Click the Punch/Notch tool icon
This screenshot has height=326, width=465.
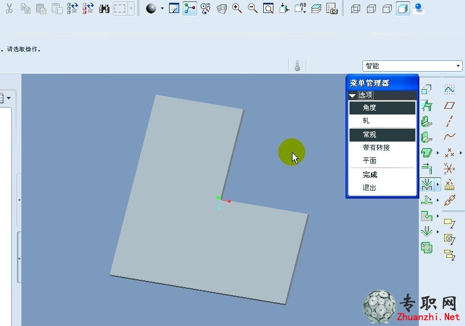(x=427, y=216)
